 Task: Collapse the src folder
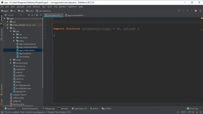tap(8, 28)
